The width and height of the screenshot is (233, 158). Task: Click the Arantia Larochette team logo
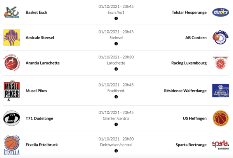(x=12, y=63)
